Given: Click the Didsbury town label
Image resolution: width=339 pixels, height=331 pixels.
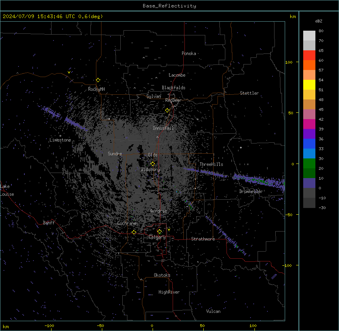Looking at the screenshot, I should (151, 169).
